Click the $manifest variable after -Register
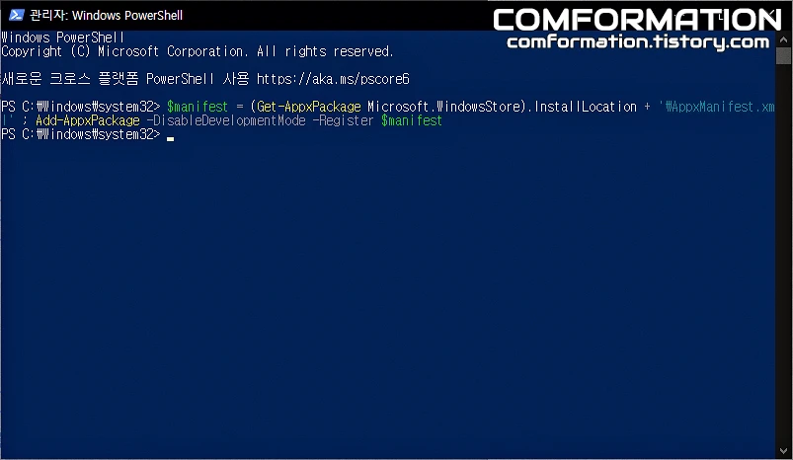This screenshot has width=793, height=460. (412, 120)
